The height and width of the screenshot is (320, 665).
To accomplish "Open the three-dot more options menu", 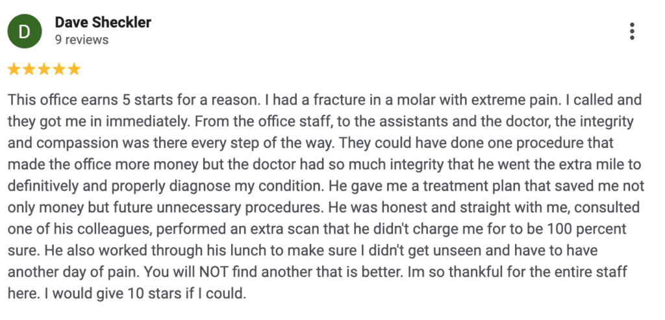I will point(632,31).
